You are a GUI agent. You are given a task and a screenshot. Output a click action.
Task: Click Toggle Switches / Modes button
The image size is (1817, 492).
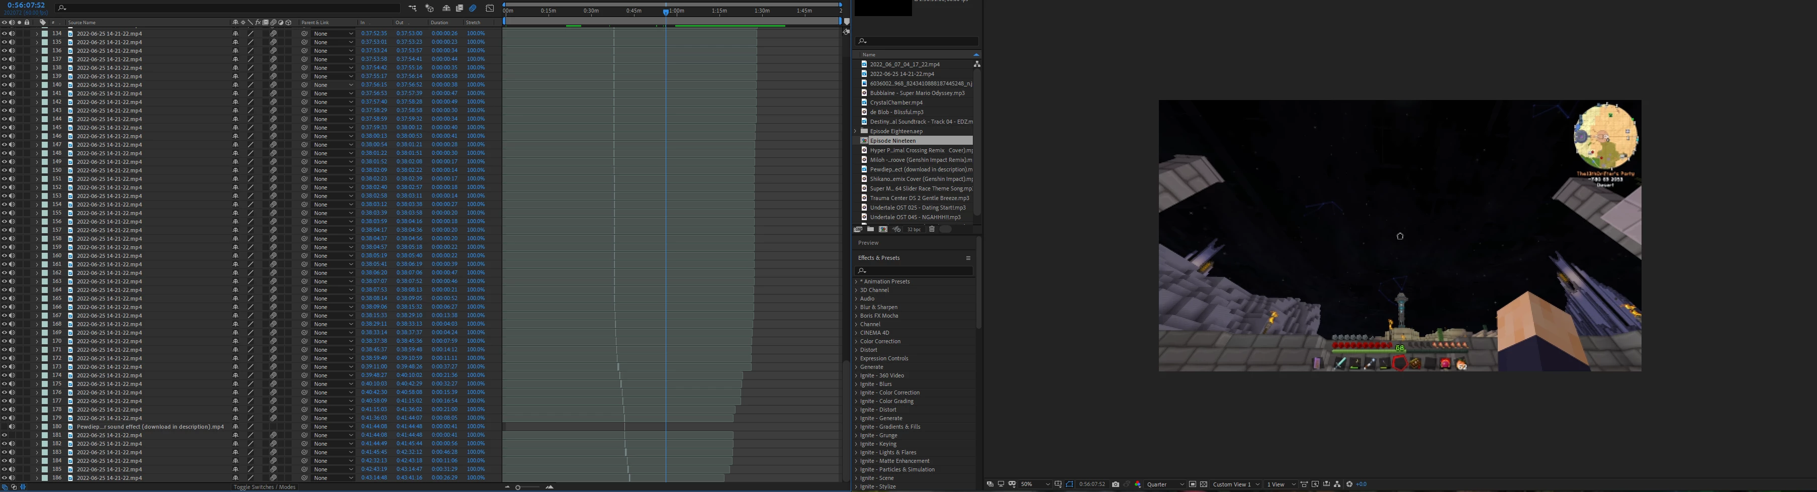(x=264, y=487)
